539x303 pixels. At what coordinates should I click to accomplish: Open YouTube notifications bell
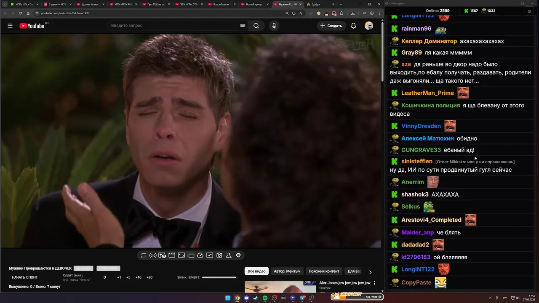tap(354, 26)
